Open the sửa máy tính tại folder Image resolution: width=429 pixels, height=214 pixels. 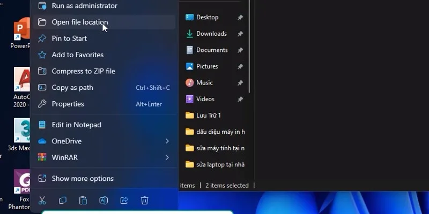pos(214,148)
